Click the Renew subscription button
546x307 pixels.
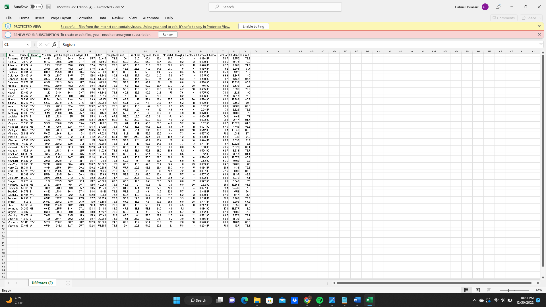click(167, 34)
